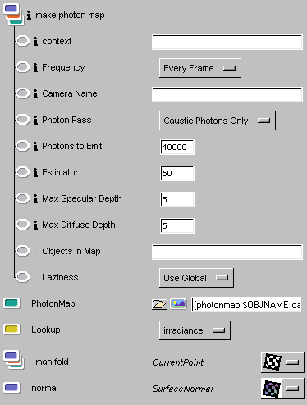
Task: Click the Max Specular Depth label
Action: click(82, 199)
